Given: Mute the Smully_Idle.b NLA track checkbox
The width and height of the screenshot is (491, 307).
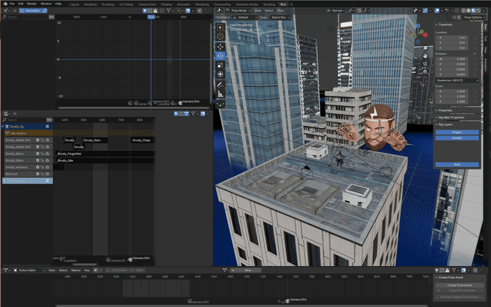Looking at the screenshot, I should click(38, 153).
